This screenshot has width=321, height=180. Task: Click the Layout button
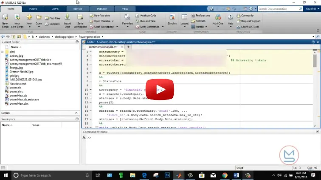click(185, 18)
